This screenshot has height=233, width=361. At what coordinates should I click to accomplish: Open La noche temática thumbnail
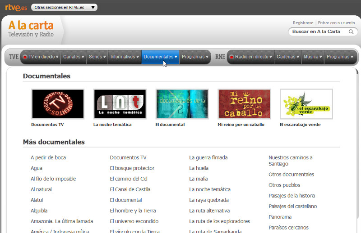[x=120, y=104]
